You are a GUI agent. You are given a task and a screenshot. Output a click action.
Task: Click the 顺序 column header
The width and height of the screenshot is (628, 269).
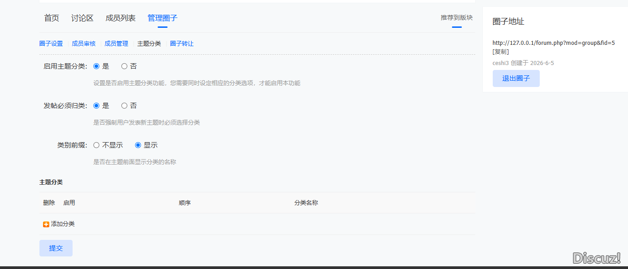click(x=185, y=203)
